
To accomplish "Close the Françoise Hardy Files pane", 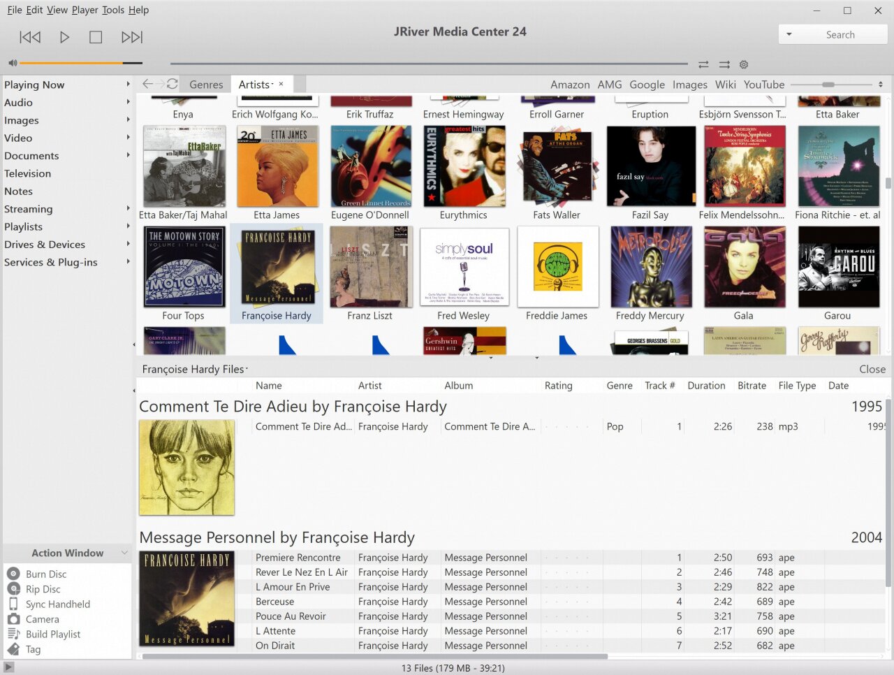I will (x=872, y=369).
